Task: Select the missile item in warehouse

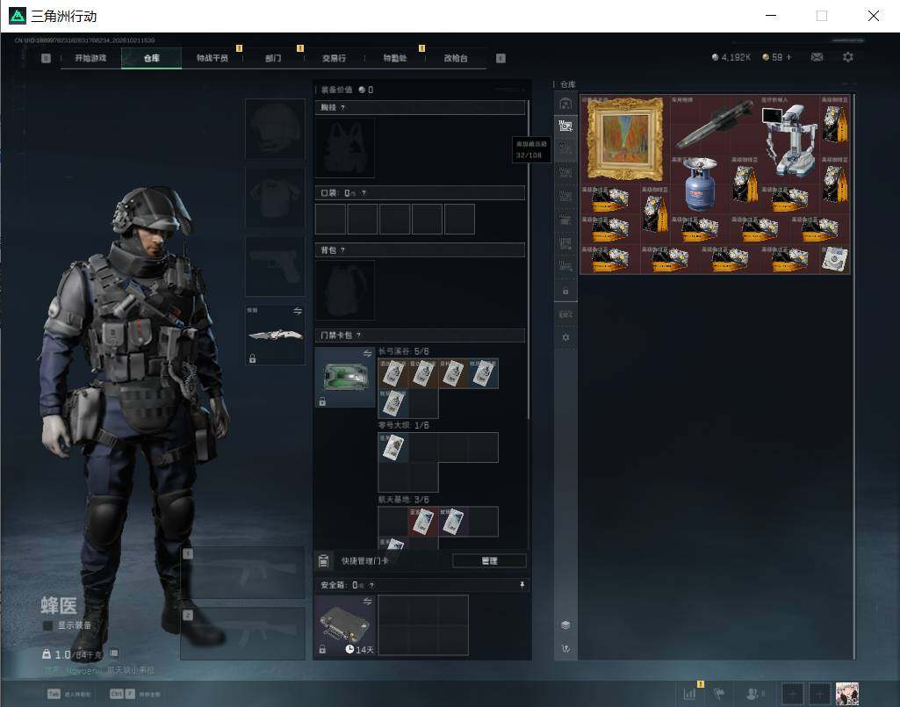Action: [715, 125]
